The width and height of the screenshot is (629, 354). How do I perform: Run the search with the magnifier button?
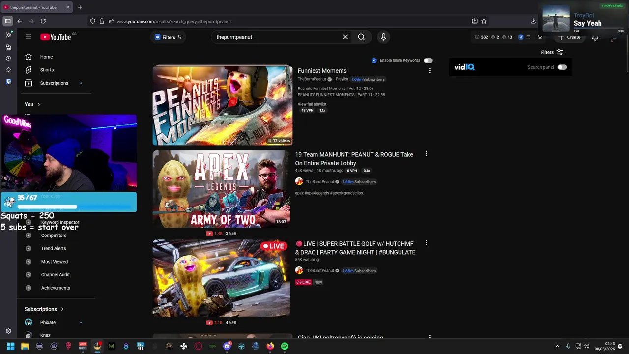(361, 37)
